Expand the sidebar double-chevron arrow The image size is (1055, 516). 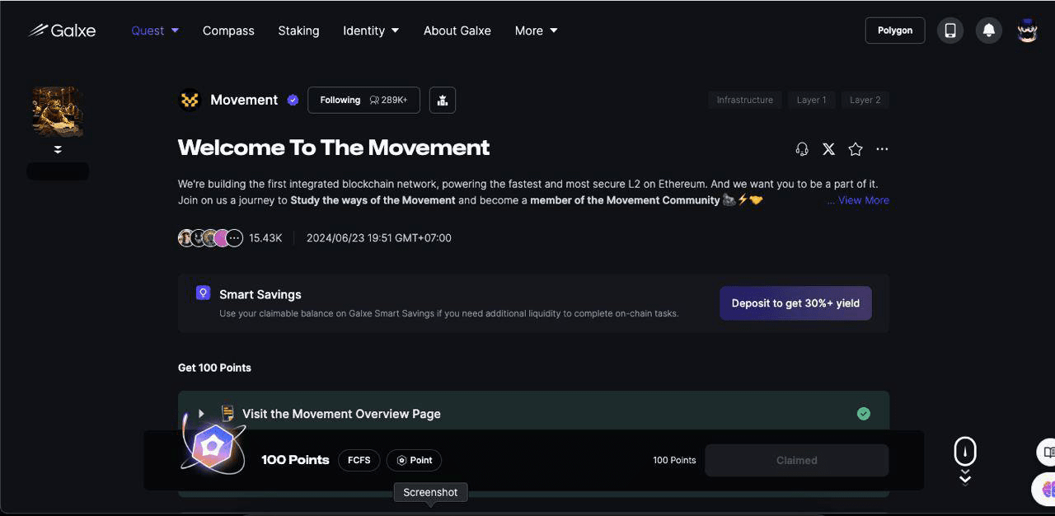point(58,149)
